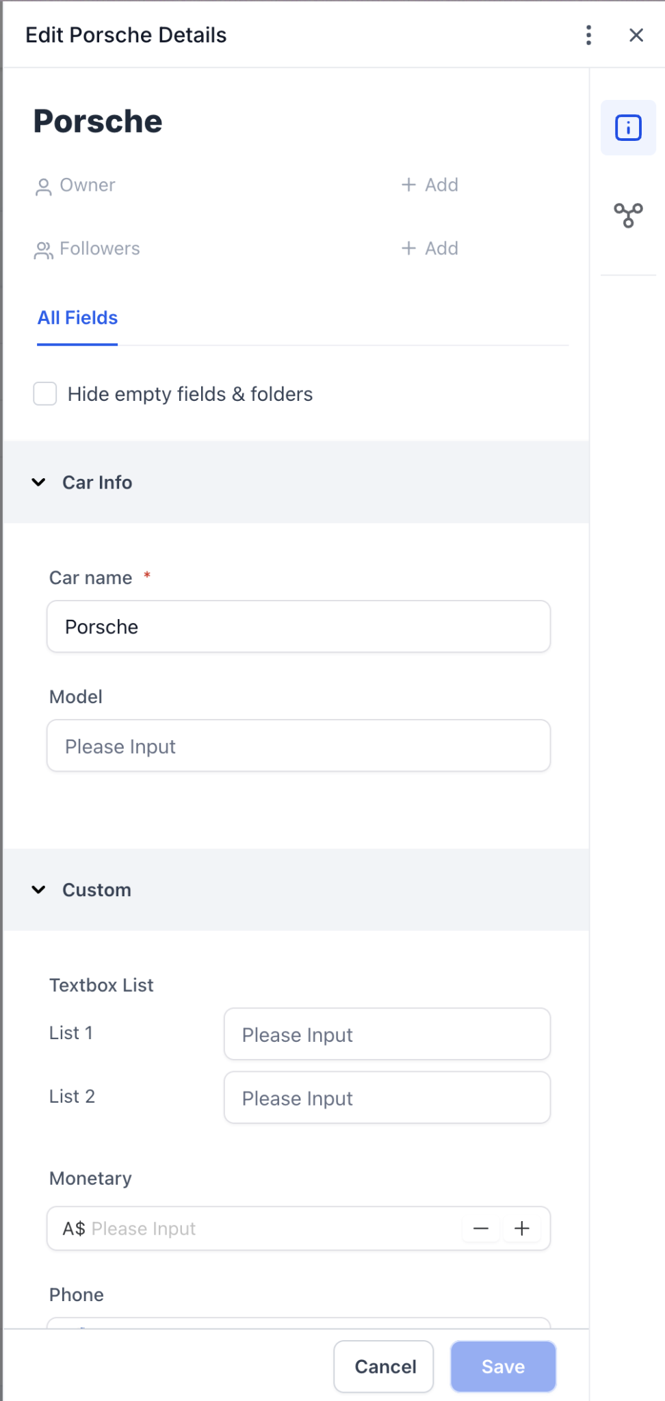
Task: Click the List 1 text input
Action: [387, 1034]
